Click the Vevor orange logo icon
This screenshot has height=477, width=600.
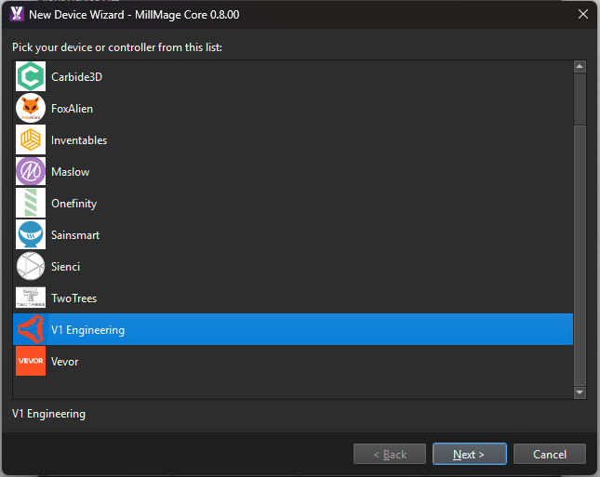click(31, 362)
